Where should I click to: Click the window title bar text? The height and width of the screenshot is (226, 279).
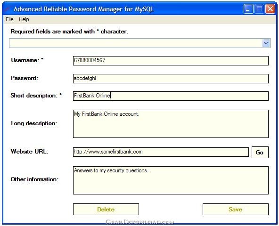tap(83, 9)
